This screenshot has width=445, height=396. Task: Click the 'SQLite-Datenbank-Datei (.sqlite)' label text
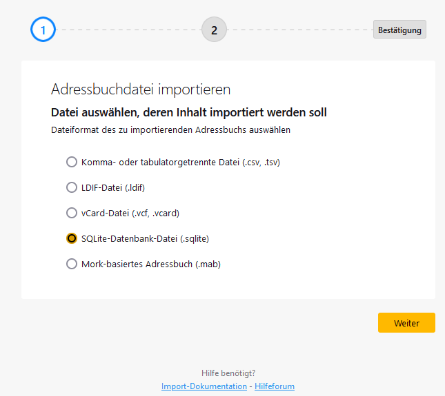[x=145, y=238]
